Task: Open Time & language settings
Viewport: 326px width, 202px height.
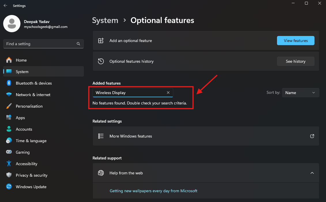Action: (44, 140)
